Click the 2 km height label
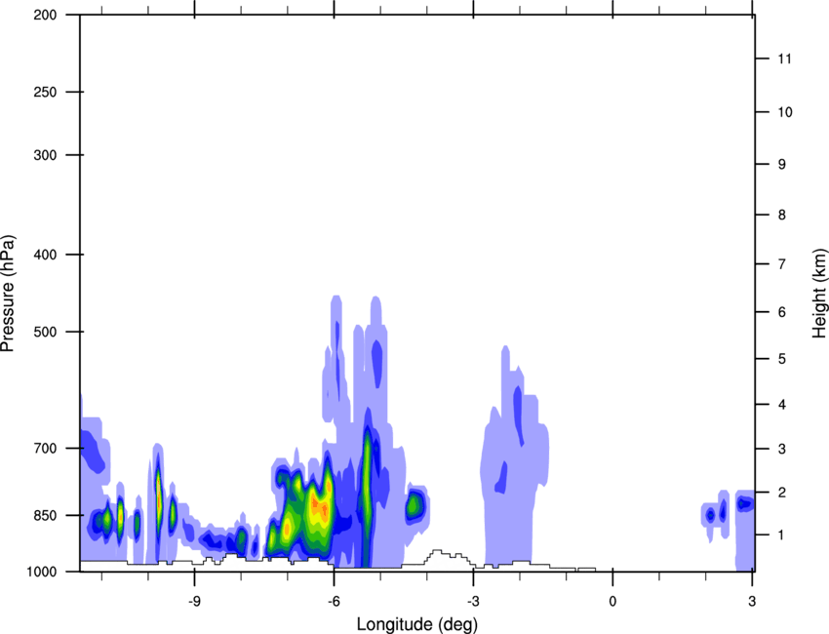This screenshot has width=829, height=634. pyautogui.click(x=782, y=493)
